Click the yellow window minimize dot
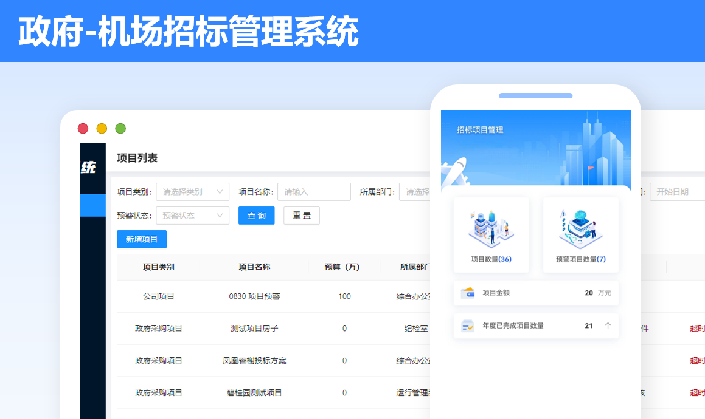The width and height of the screenshot is (705, 419). click(x=102, y=129)
